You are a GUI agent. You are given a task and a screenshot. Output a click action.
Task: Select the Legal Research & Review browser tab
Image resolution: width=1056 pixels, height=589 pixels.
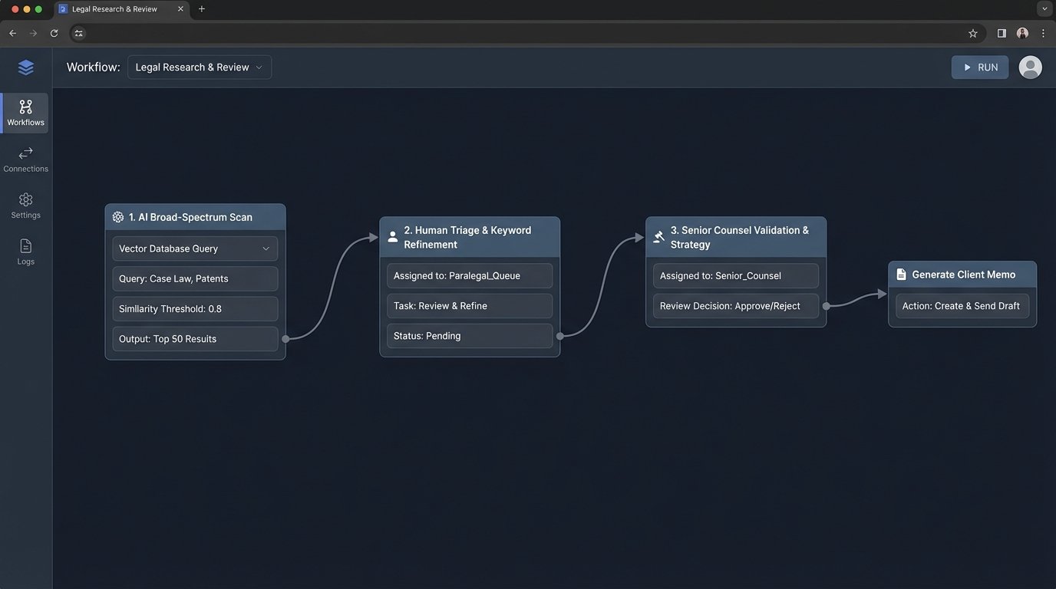[114, 9]
